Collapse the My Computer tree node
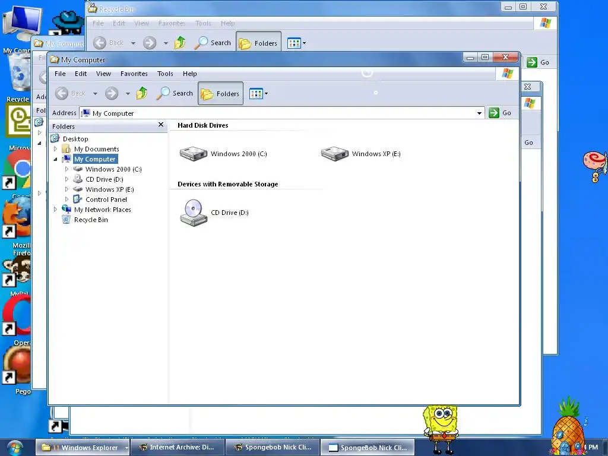608x456 pixels. click(55, 159)
